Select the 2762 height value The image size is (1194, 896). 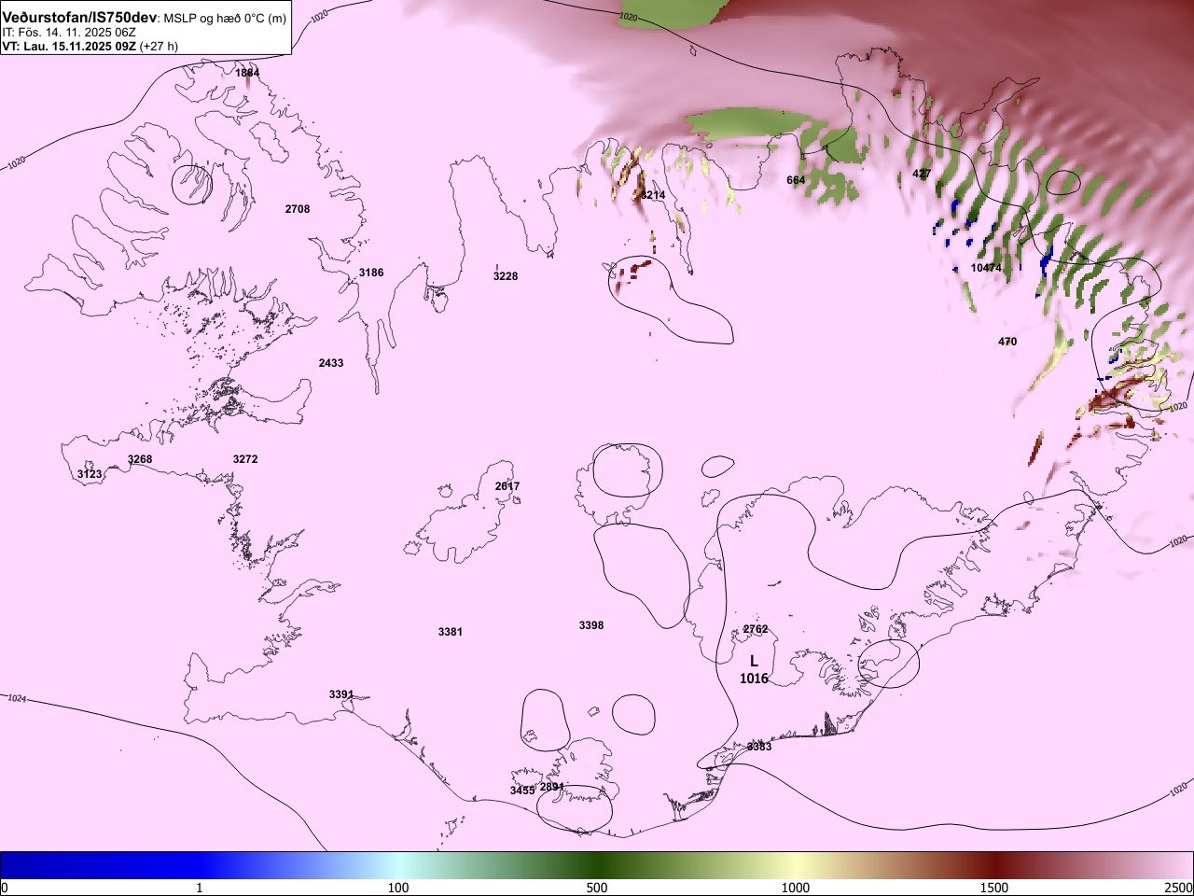pyautogui.click(x=756, y=629)
